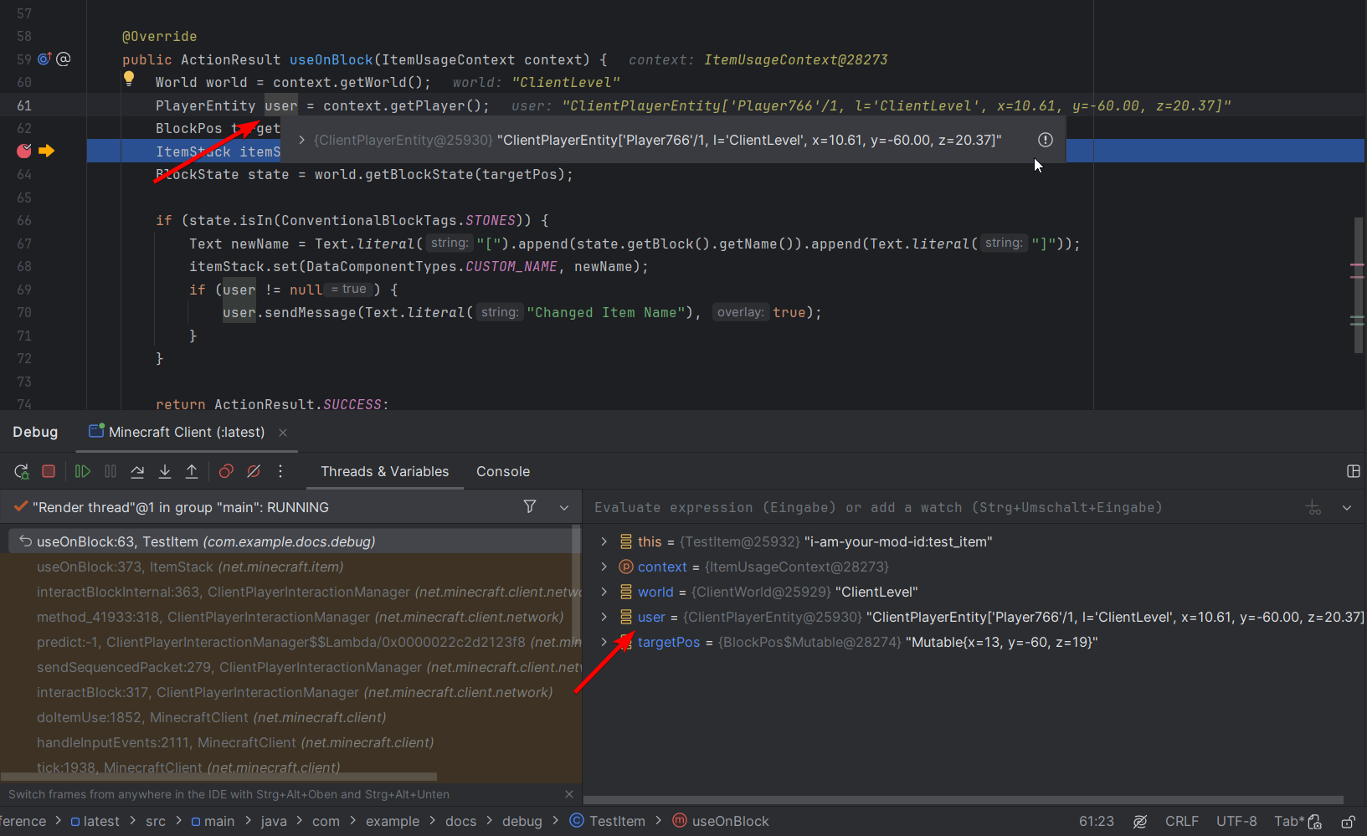Screen dimensions: 1367x836
Task: Toggle the read-only lock in status bar
Action: pyautogui.click(x=1348, y=821)
